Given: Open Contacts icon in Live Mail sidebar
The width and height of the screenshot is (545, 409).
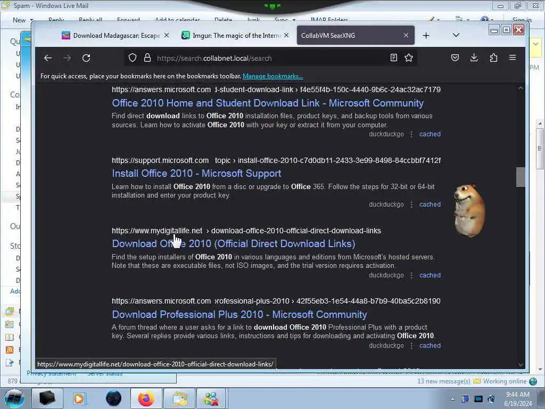Looking at the screenshot, I should click(x=10, y=337).
